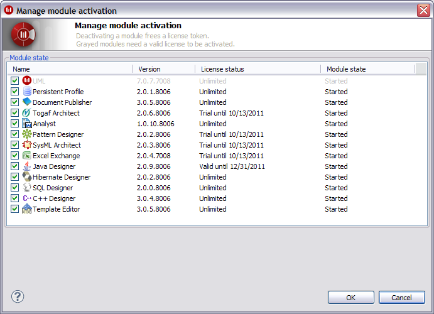434x314 pixels.
Task: Click the Document Publisher book icon
Action: coord(27,102)
